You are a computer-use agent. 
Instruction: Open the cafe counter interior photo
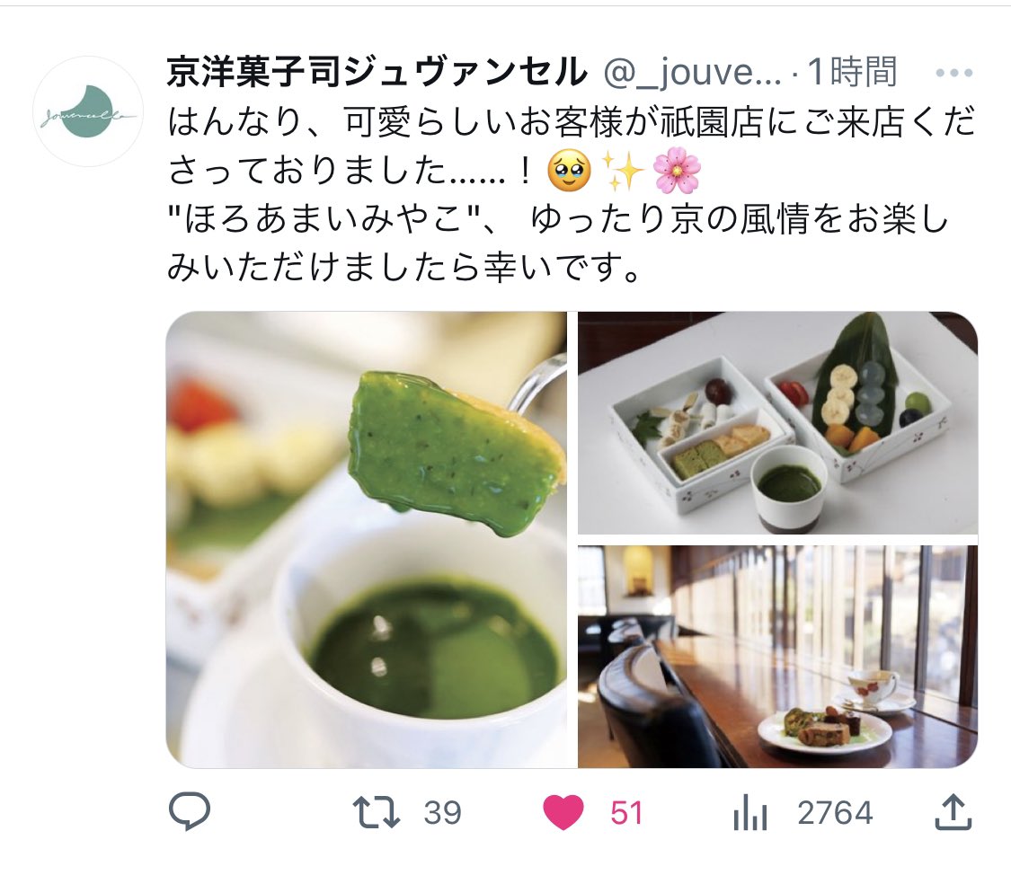pos(777,657)
